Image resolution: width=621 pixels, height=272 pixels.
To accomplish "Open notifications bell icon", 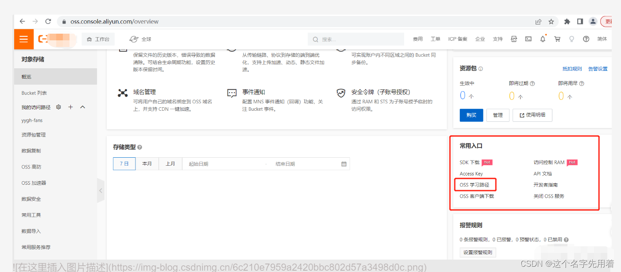I will [543, 39].
